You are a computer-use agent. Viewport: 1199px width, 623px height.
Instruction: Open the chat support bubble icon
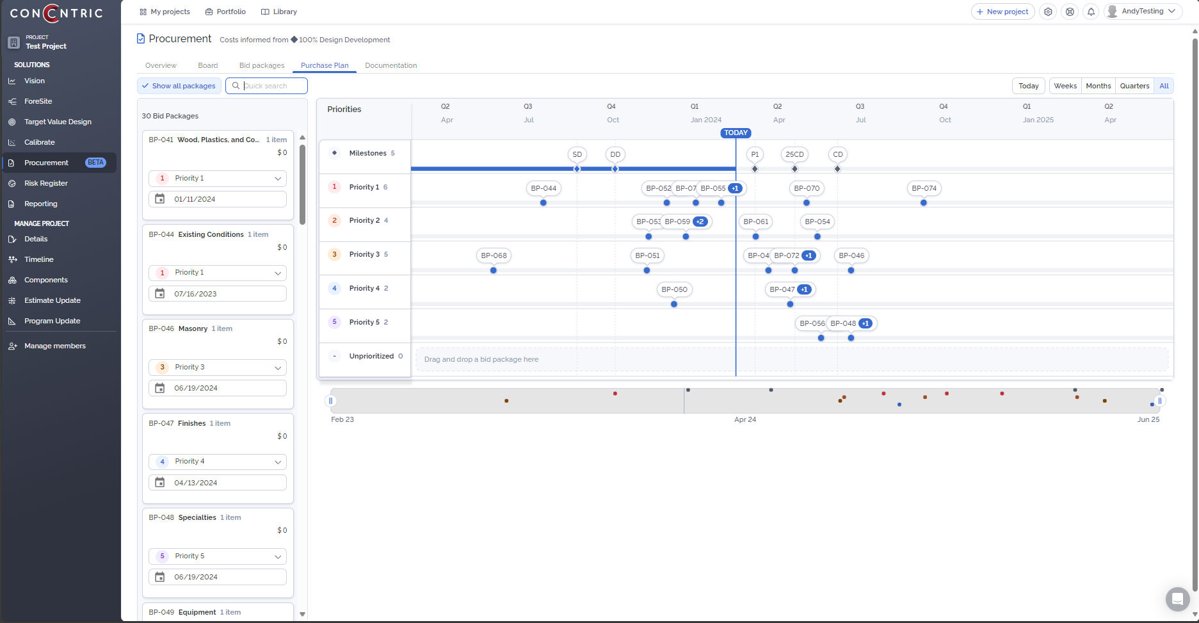pos(1177,599)
